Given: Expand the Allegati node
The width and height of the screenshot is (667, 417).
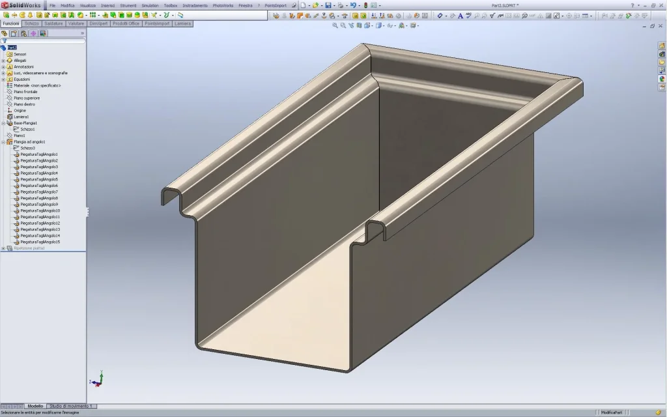Looking at the screenshot, I should (x=3, y=61).
